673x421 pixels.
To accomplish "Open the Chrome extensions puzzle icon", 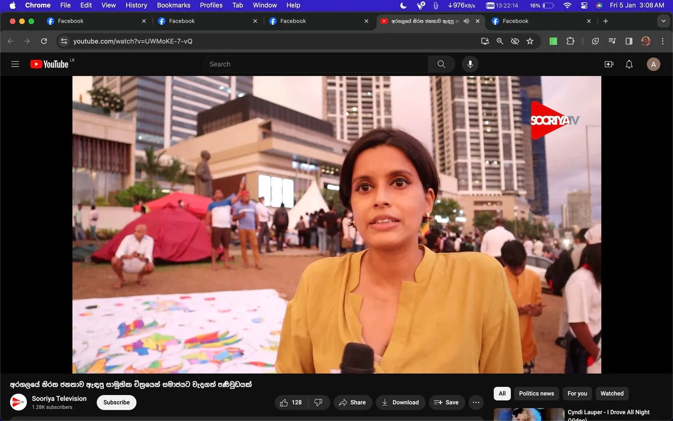I will tap(570, 41).
